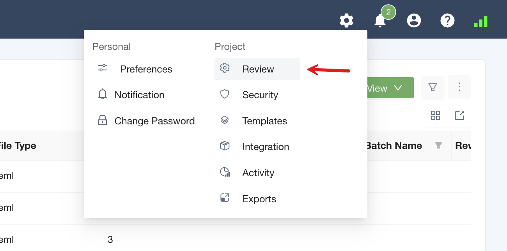507x251 pixels.
Task: Open Templates from Project menu
Action: (264, 121)
